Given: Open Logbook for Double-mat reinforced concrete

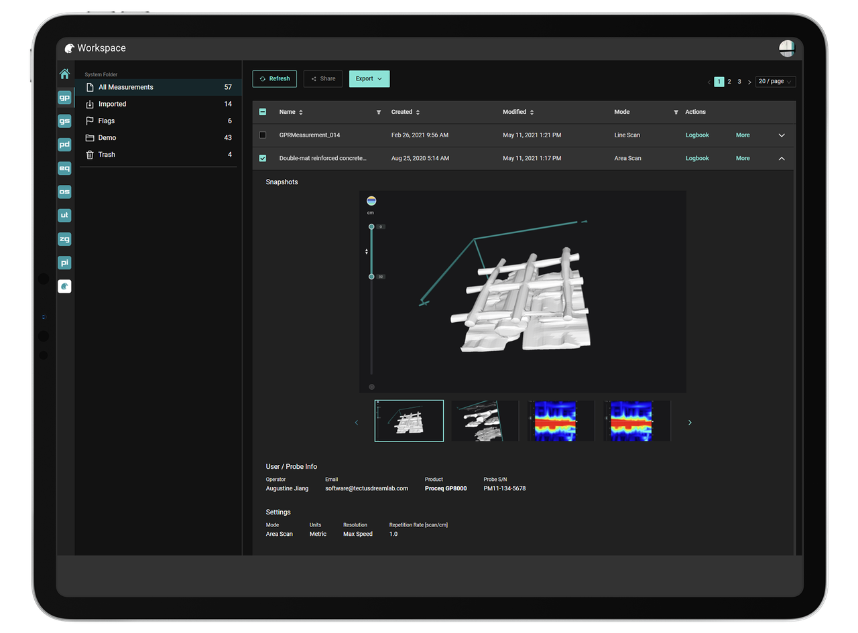Looking at the screenshot, I should coord(697,159).
